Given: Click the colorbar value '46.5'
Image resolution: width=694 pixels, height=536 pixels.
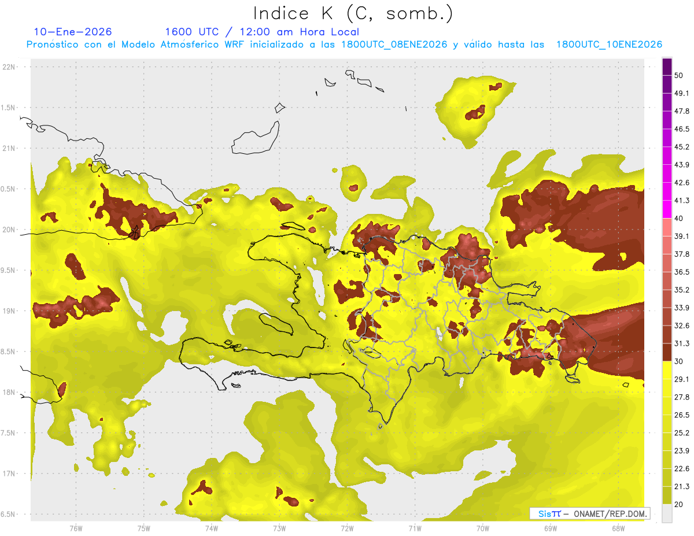Looking at the screenshot, I should (681, 129).
